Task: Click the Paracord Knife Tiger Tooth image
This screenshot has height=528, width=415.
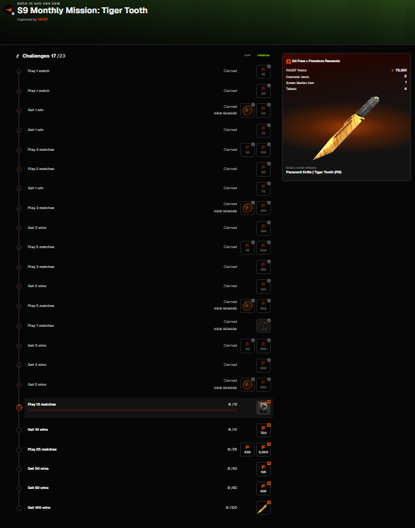Action: point(346,128)
